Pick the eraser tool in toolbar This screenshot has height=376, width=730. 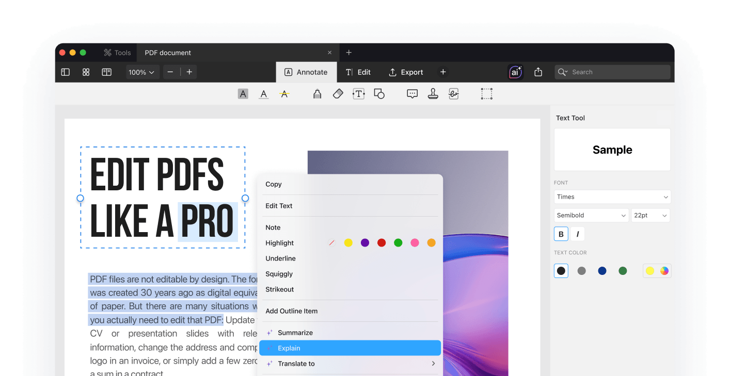[338, 94]
